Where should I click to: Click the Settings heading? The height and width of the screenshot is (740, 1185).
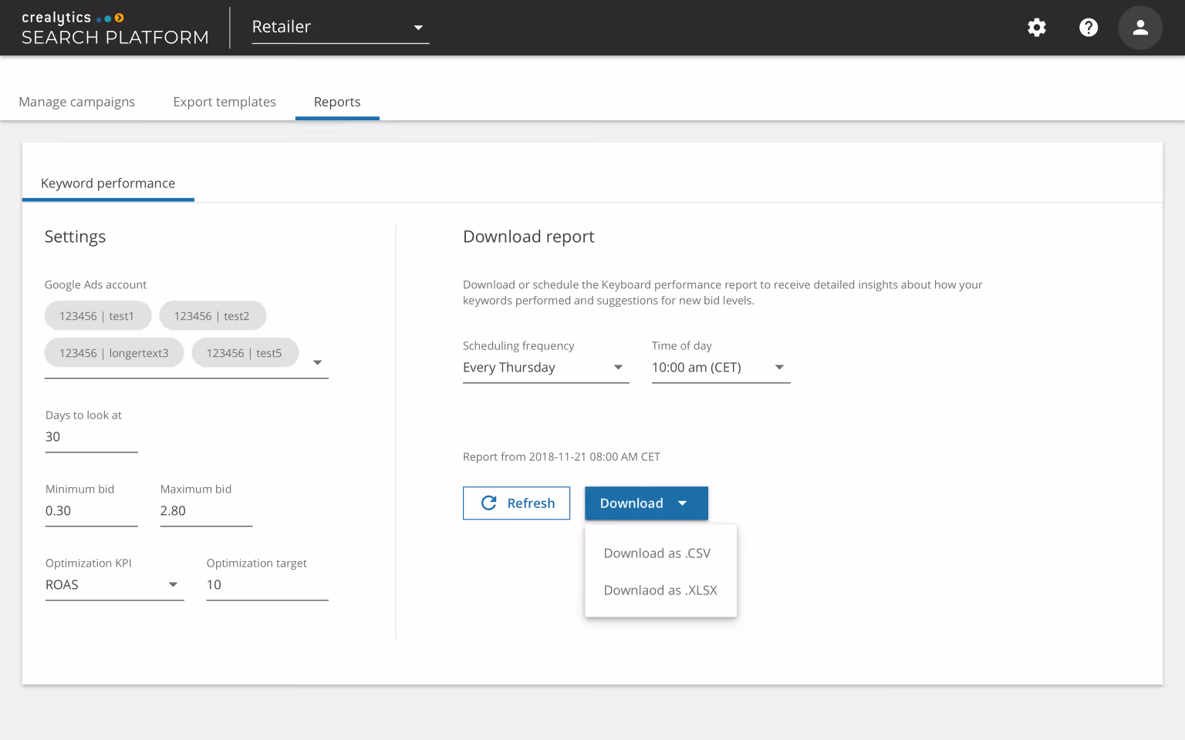75,237
